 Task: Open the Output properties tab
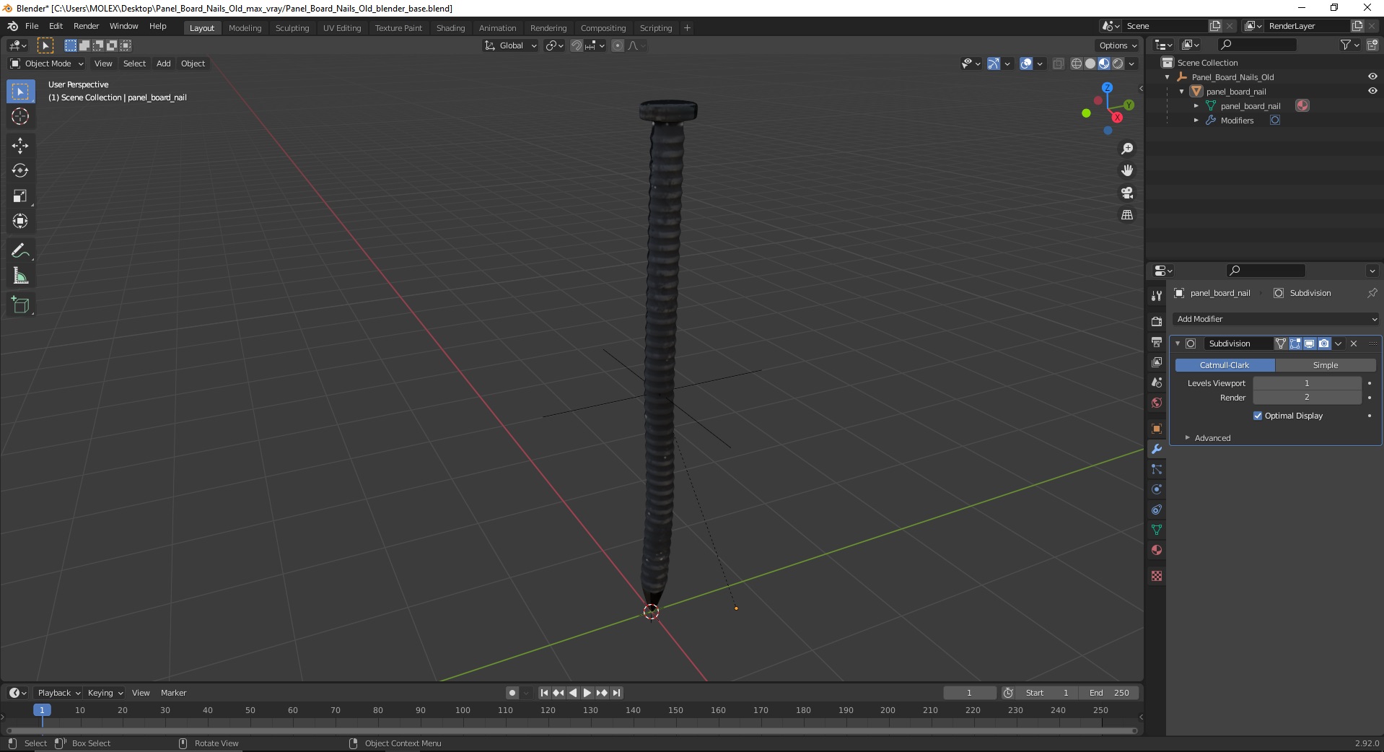[1157, 341]
